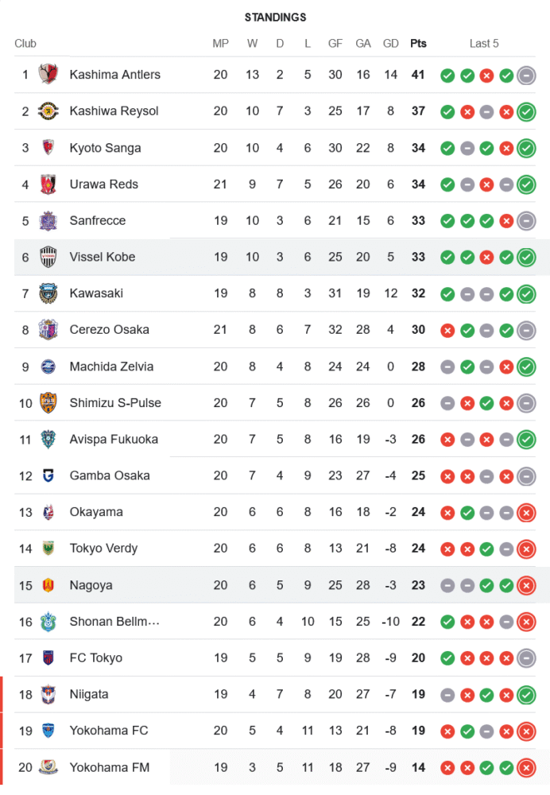This screenshot has width=550, height=795.
Task: Click Kashiwa Reysol's most recent win icon
Action: [x=525, y=111]
